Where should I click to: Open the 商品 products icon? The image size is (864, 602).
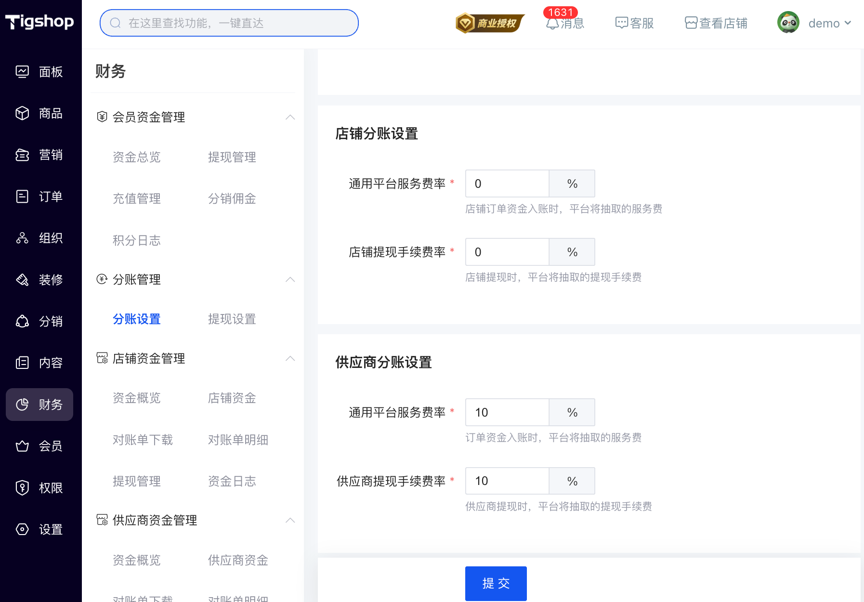pyautogui.click(x=22, y=113)
